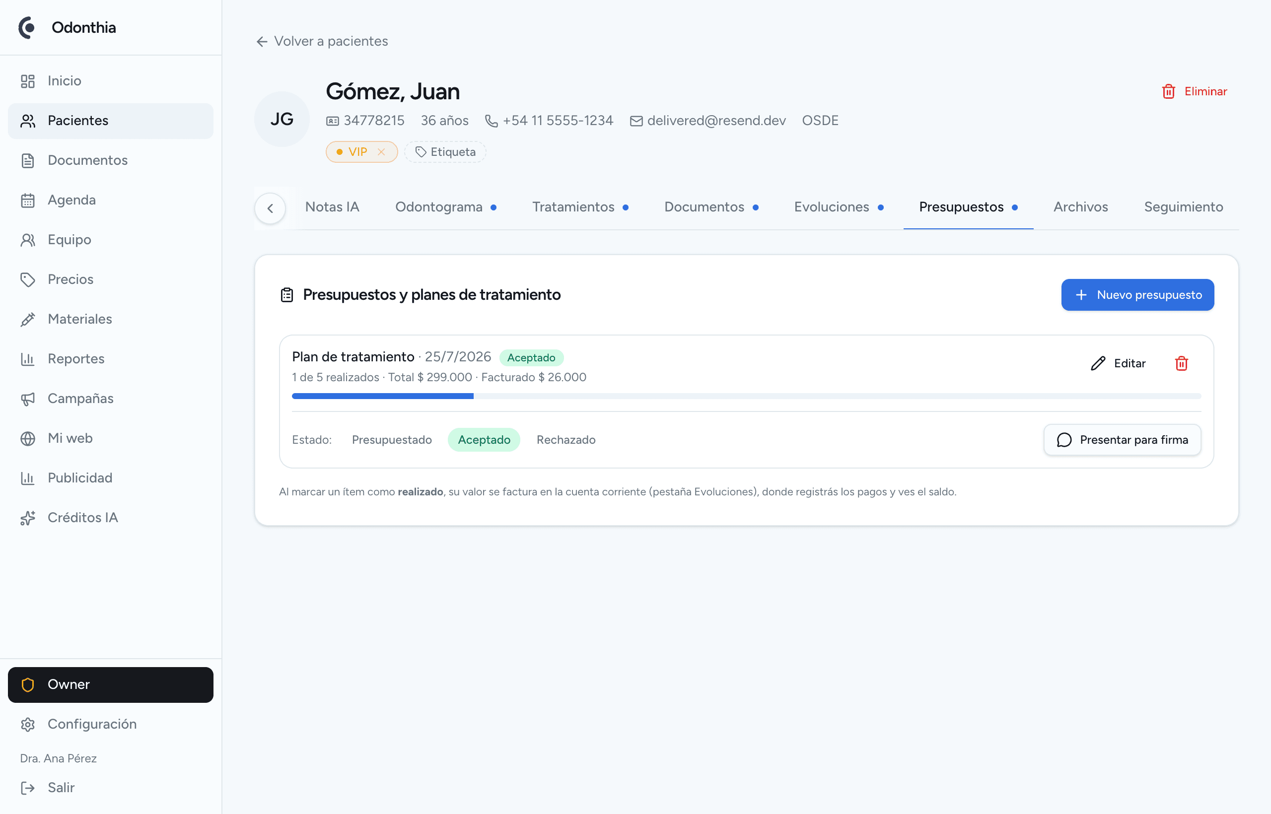The width and height of the screenshot is (1271, 814).
Task: Click the ID card icon beside 34778215
Action: (x=332, y=121)
